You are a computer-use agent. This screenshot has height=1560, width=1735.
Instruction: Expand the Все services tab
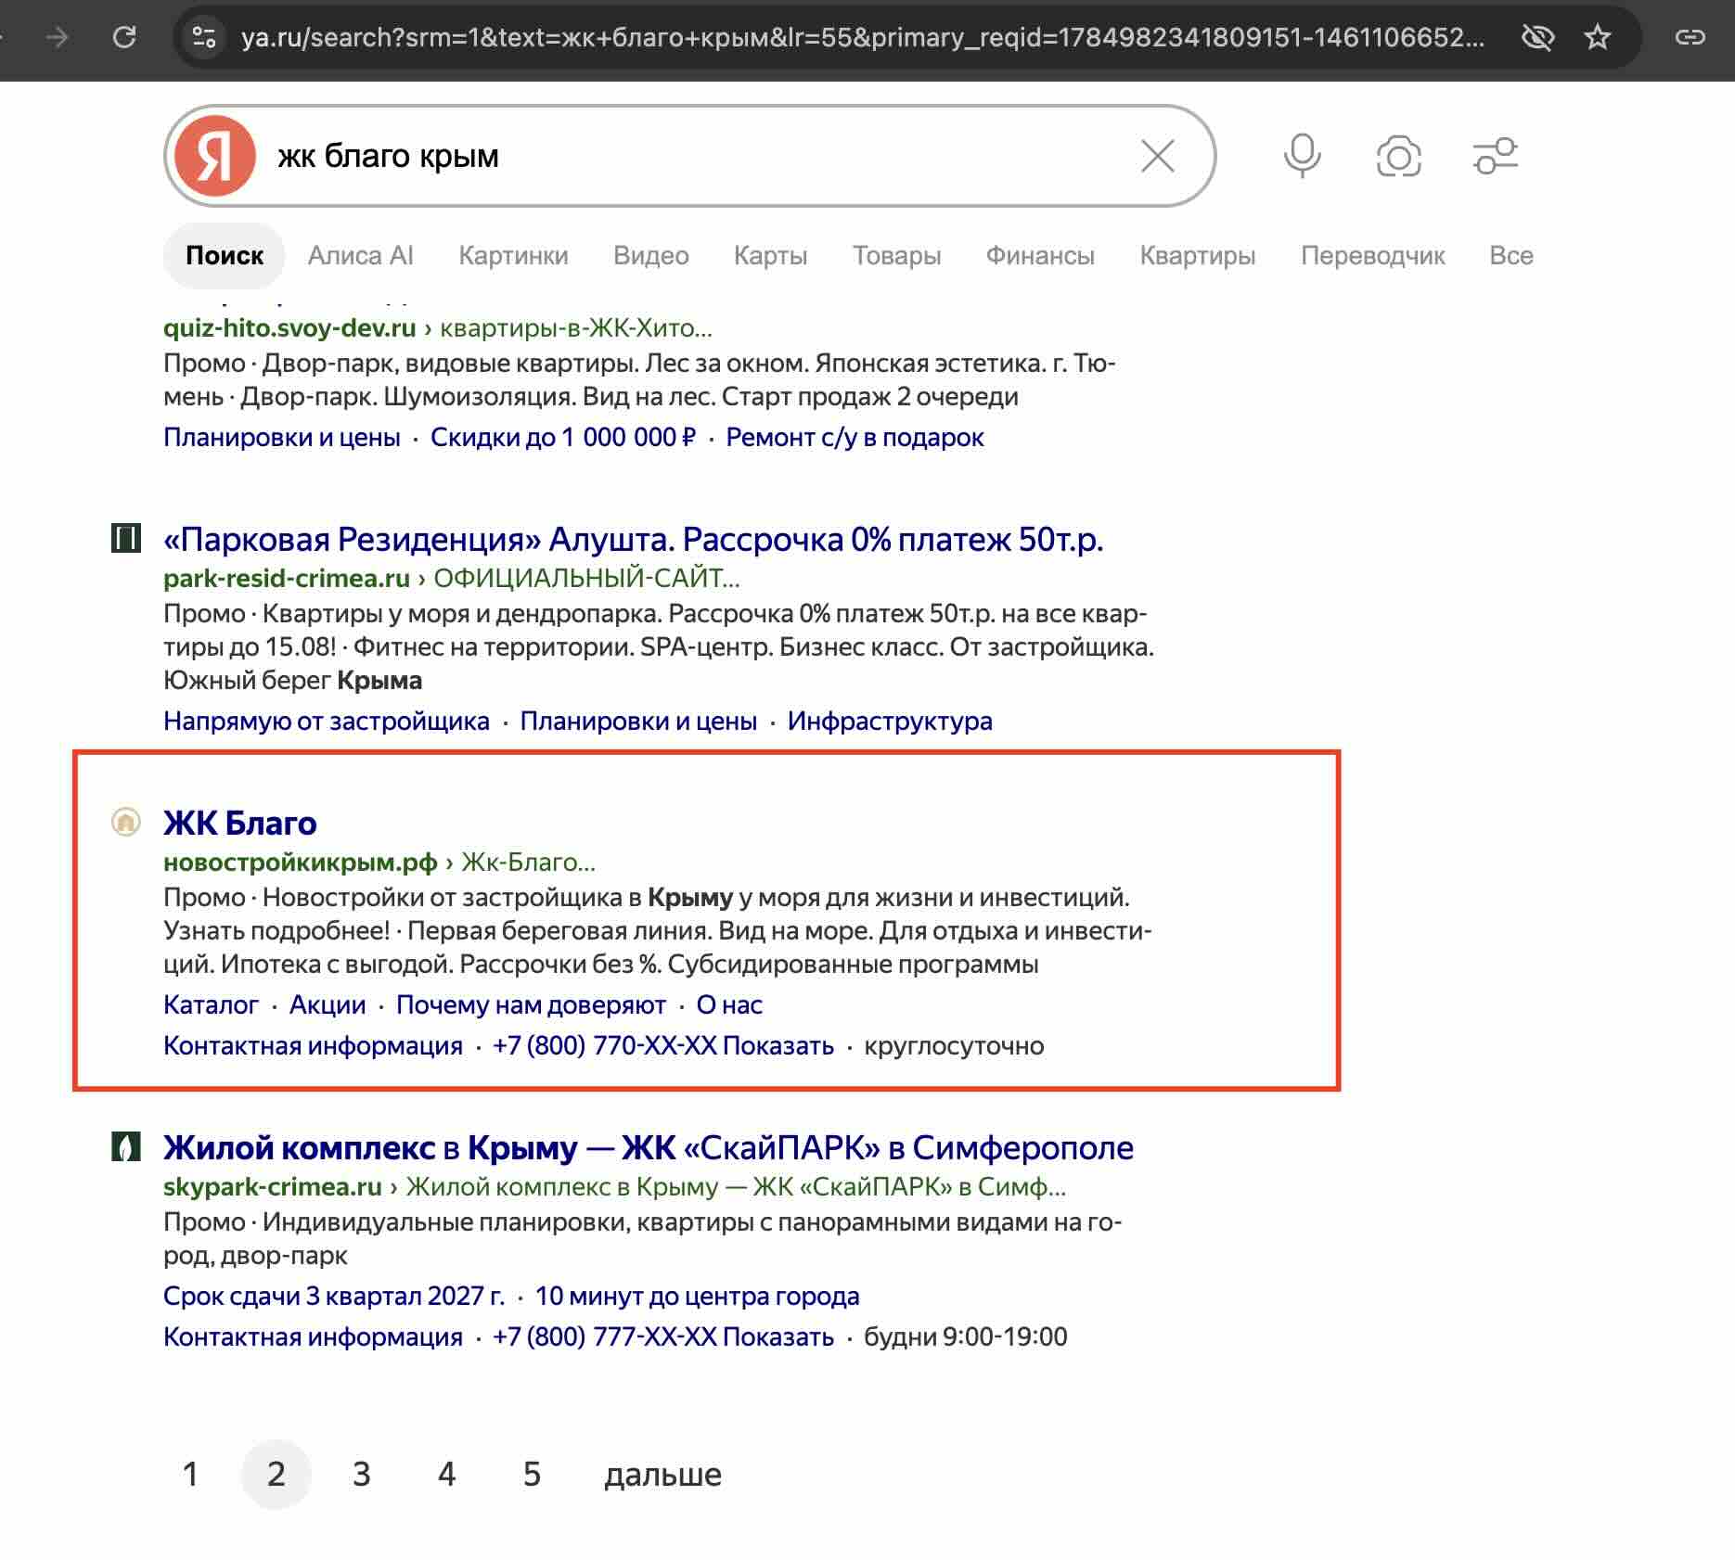point(1510,255)
